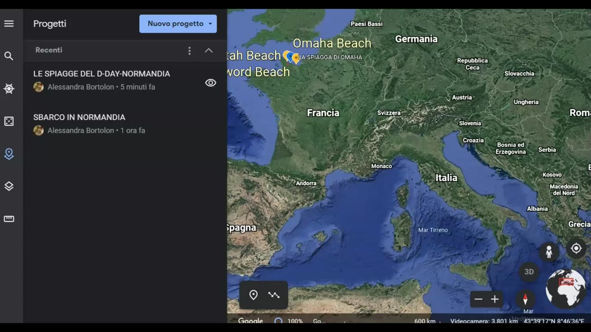Switch to 3D view

(x=529, y=272)
